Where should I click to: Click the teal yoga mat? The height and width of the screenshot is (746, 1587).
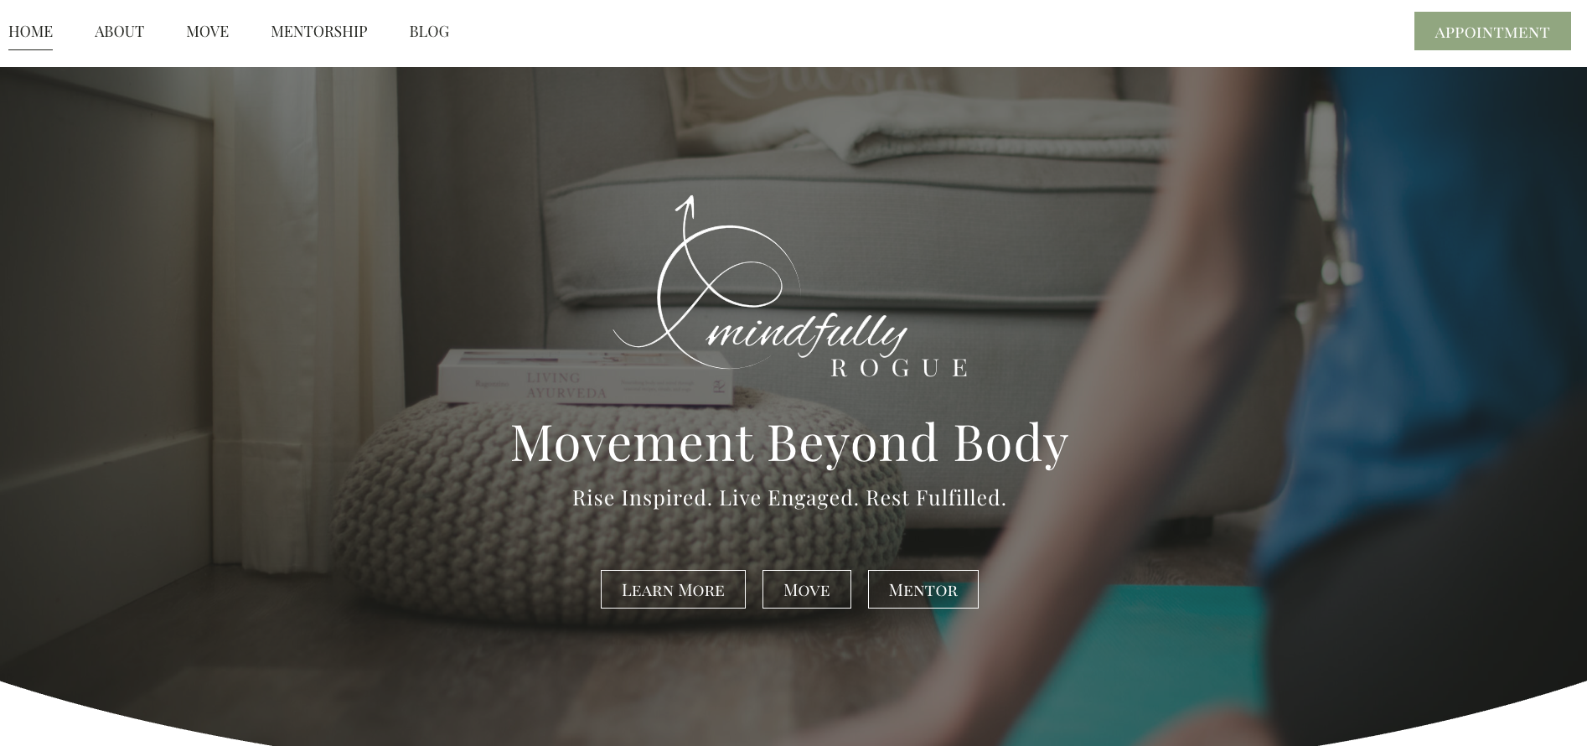click(x=1098, y=662)
